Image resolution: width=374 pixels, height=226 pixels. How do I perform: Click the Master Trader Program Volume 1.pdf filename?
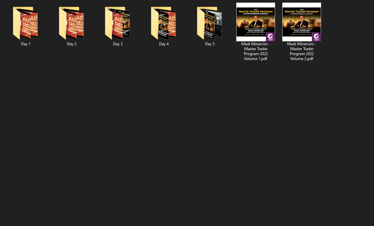point(256,51)
